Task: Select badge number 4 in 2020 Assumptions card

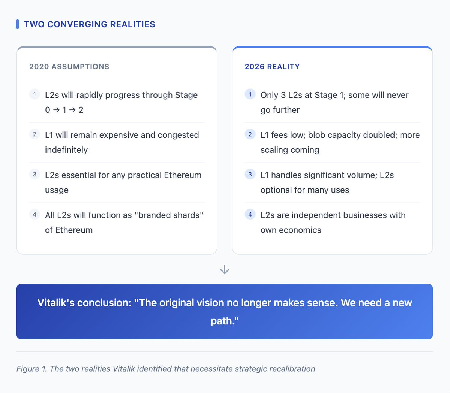Action: point(34,214)
